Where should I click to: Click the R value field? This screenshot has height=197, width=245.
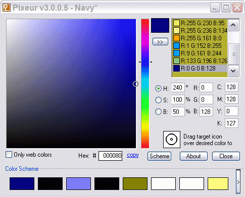[206, 88]
